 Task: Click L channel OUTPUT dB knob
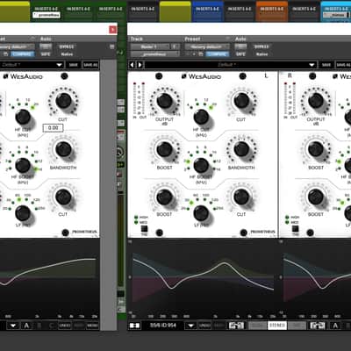coord(165,101)
